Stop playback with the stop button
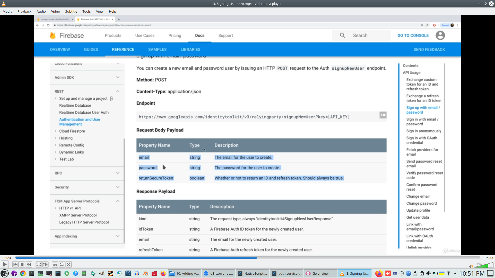The width and height of the screenshot is (495, 278). click(22, 264)
